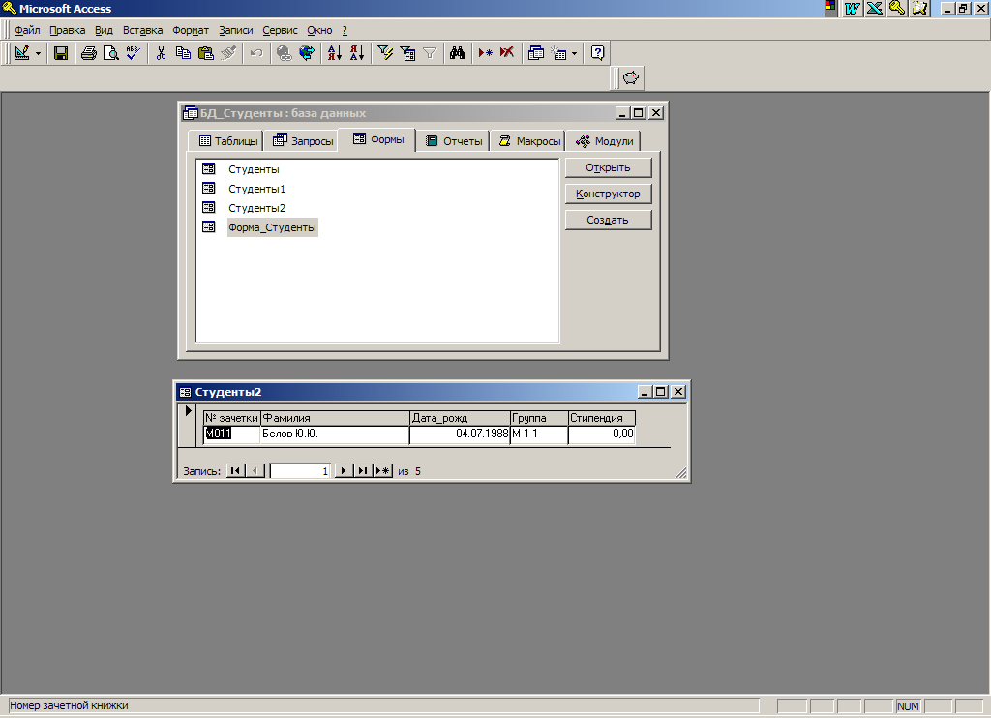Open the Office Assistant help icon
The width and height of the screenshot is (991, 718).
(597, 53)
